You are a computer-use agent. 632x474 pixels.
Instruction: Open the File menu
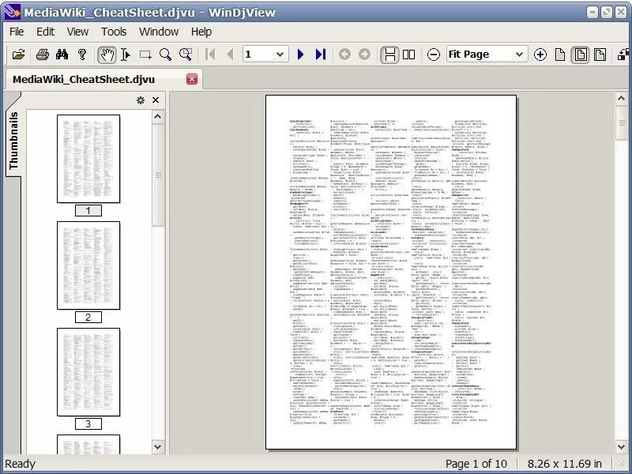point(17,32)
